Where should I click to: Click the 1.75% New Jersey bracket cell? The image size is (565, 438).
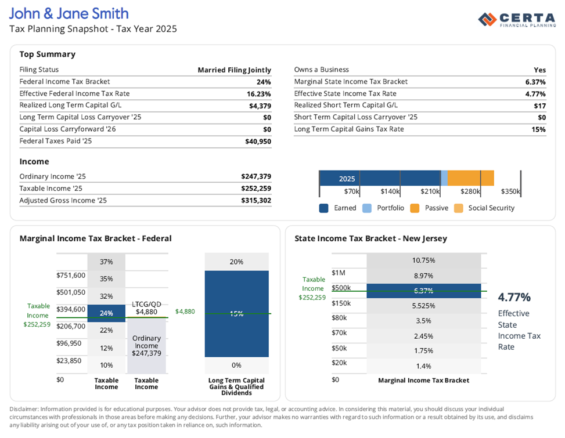[x=424, y=350]
